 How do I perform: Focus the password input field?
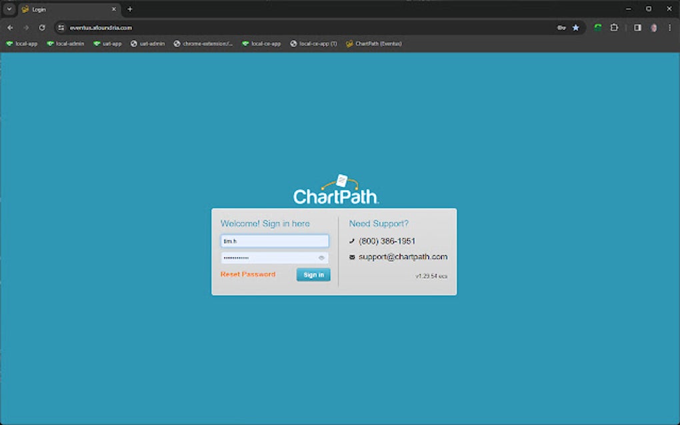(275, 258)
